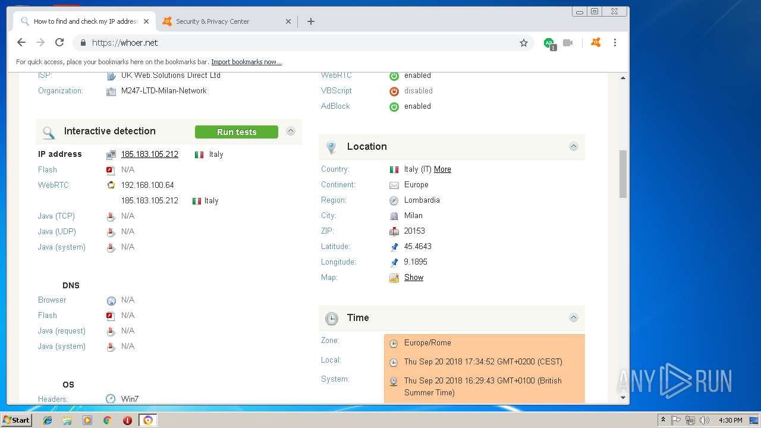Open Opera browser from the taskbar
Image resolution: width=761 pixels, height=428 pixels.
pyautogui.click(x=127, y=420)
